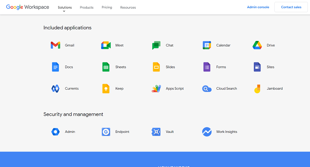The image size is (310, 167).
Task: Open the Drive triangle icon
Action: pyautogui.click(x=257, y=45)
